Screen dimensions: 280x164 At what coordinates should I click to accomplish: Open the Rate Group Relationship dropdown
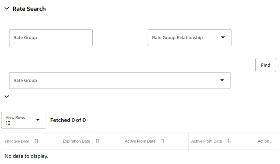tap(189, 38)
